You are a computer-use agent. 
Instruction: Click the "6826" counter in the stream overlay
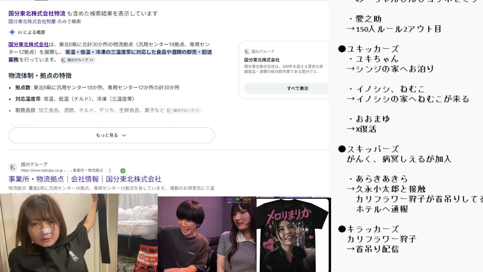tap(247, 199)
